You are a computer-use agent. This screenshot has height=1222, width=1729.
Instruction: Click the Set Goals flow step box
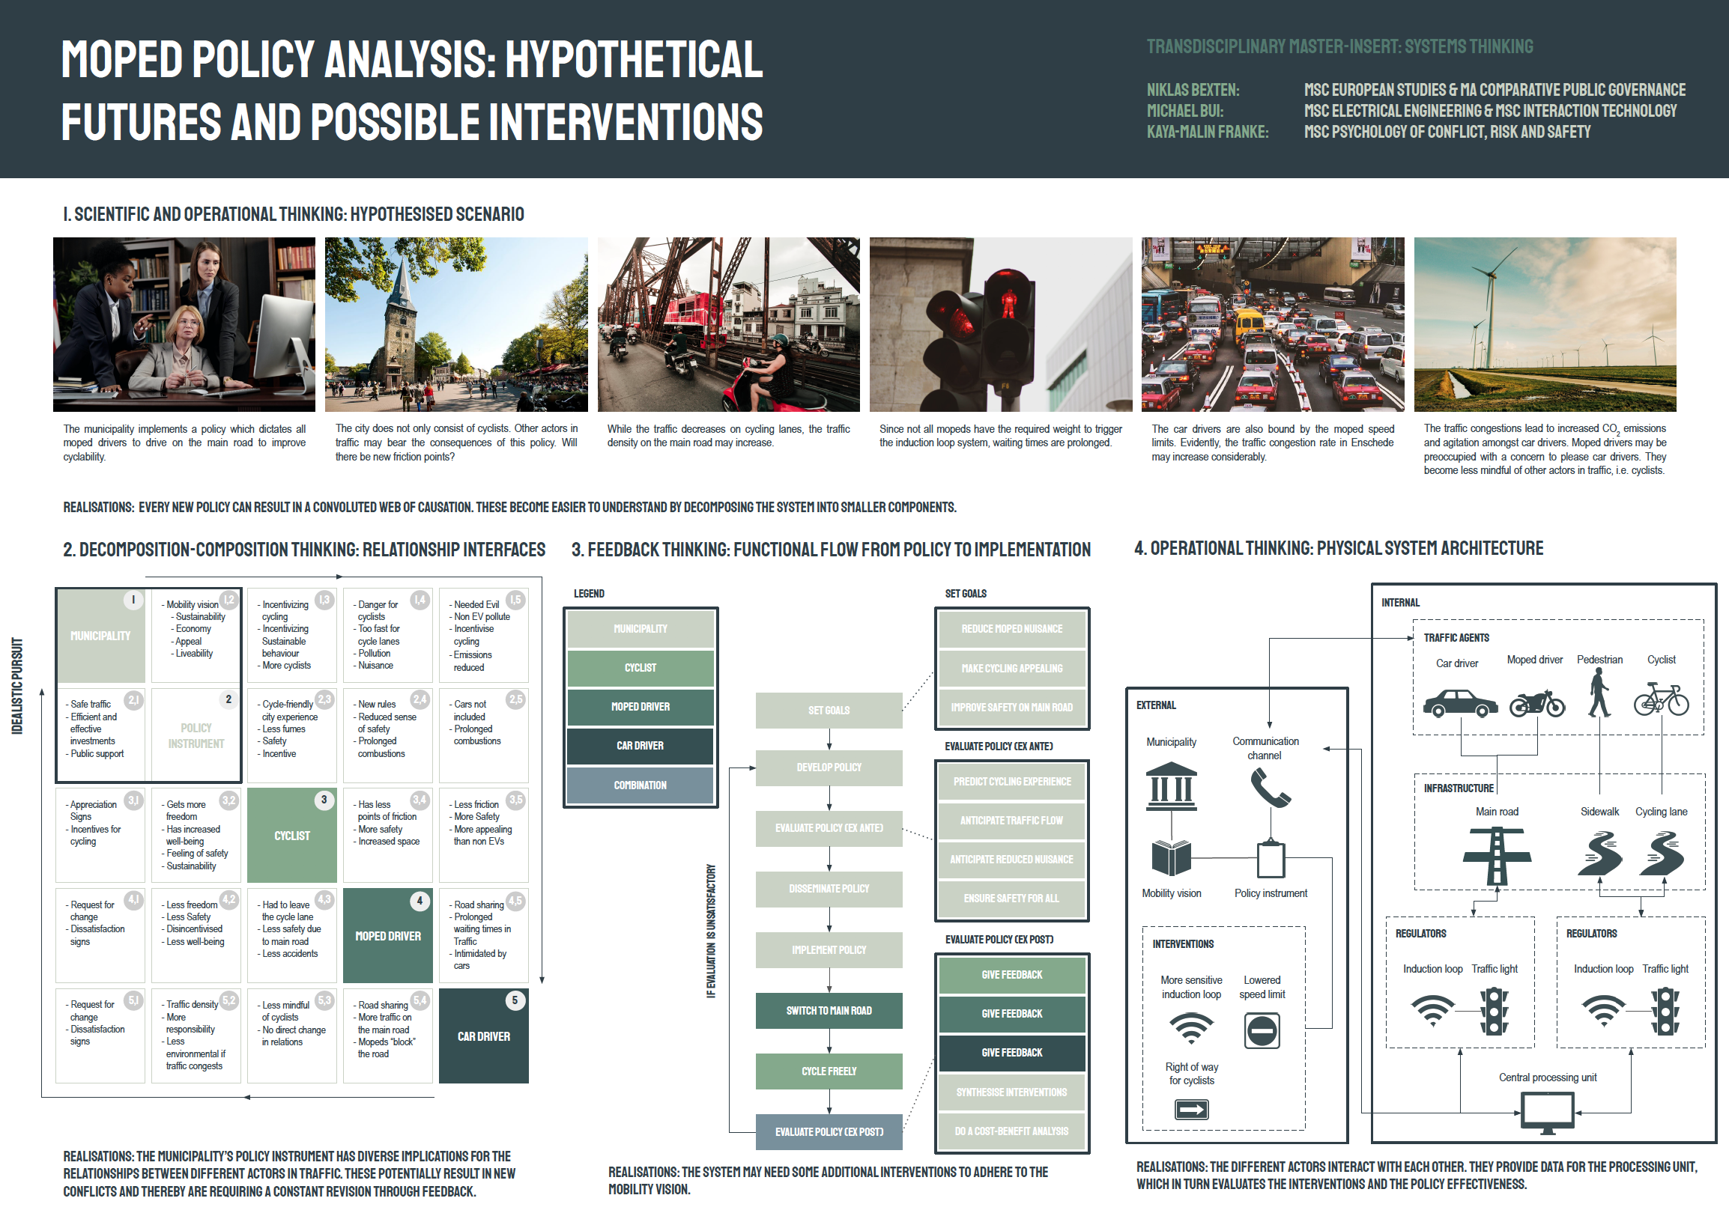(x=829, y=711)
